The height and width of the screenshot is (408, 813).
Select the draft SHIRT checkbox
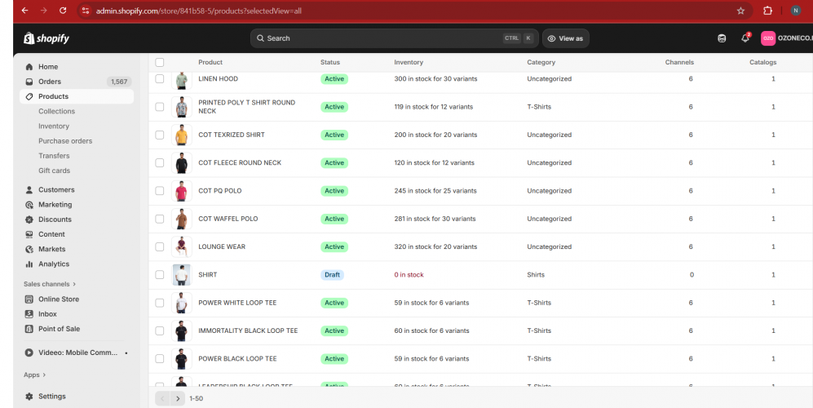click(x=160, y=275)
